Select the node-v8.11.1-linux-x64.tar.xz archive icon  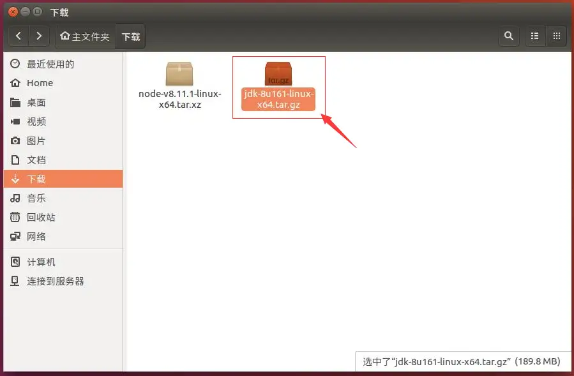pos(179,75)
